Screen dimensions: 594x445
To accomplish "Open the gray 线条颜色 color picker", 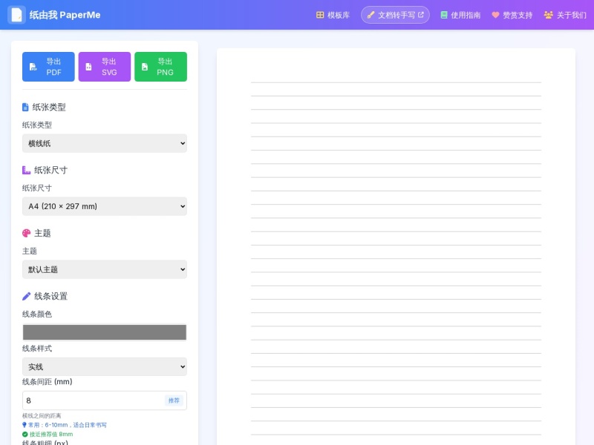I will (x=105, y=332).
